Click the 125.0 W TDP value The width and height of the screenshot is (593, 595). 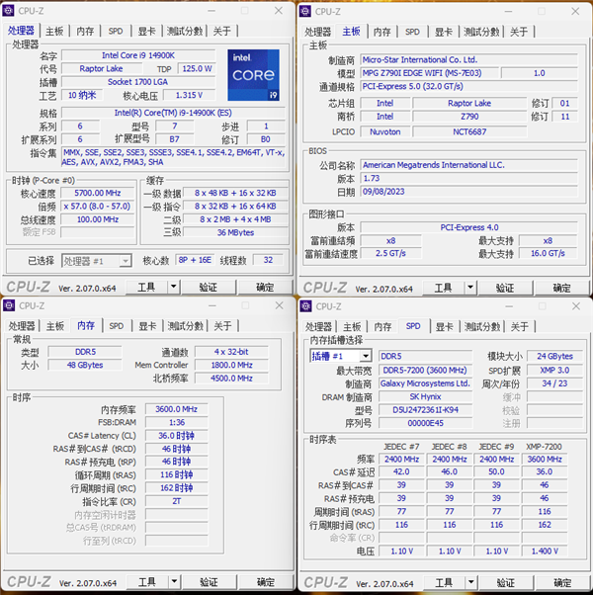click(x=197, y=68)
